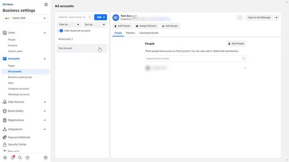Expand the Data Sources section chevron
This screenshot has height=162, width=289.
45,102
